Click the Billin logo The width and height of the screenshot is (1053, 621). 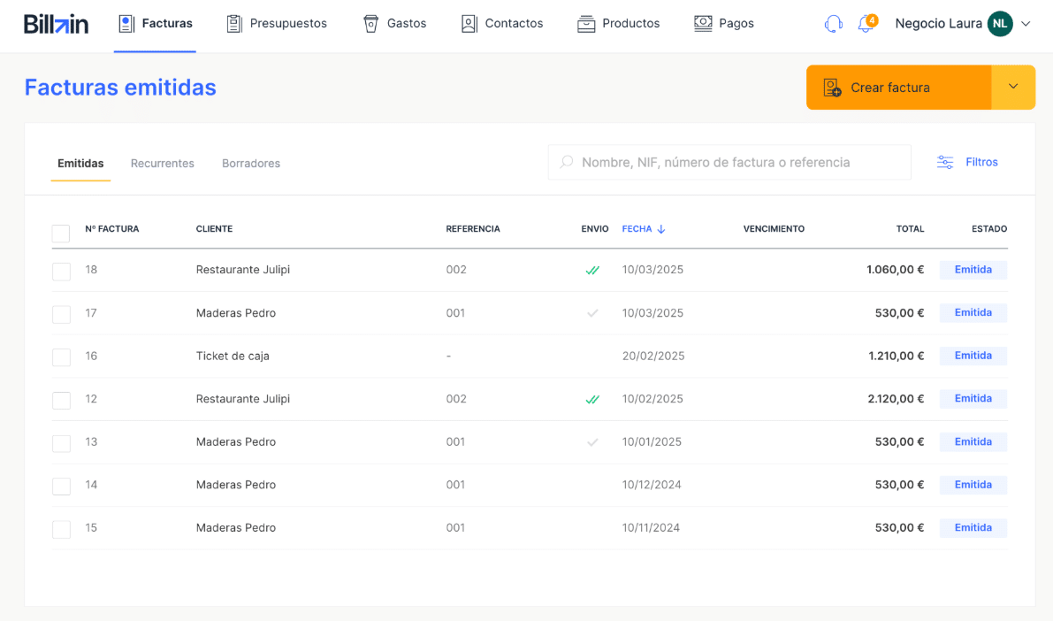click(x=56, y=24)
